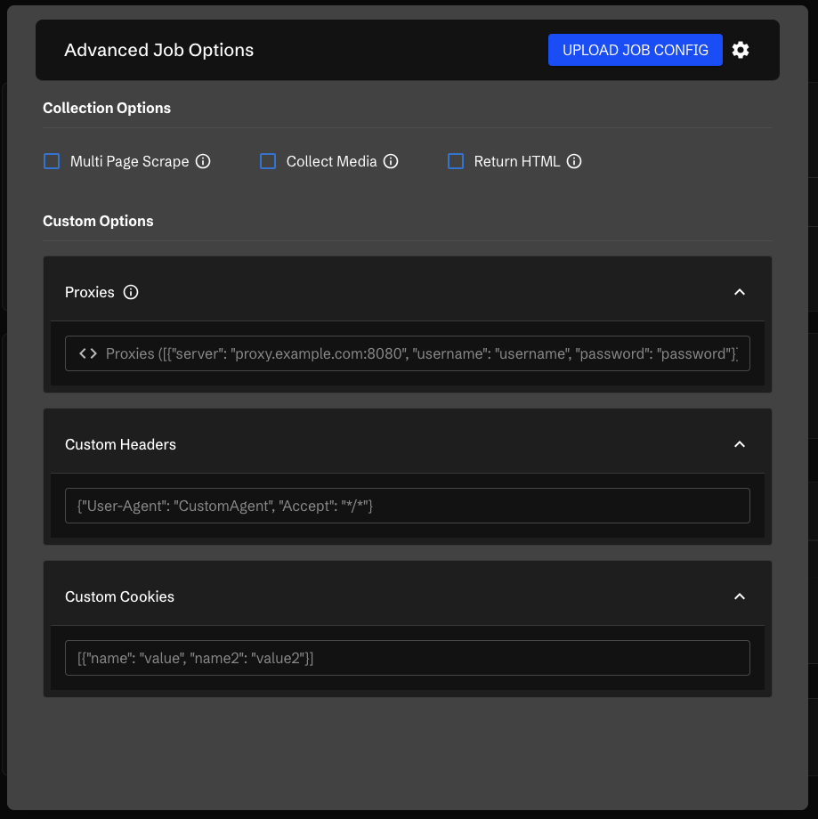Click info icon next to Return HTML

pos(574,161)
